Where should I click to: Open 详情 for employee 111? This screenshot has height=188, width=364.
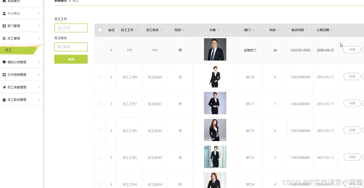coord(352,50)
